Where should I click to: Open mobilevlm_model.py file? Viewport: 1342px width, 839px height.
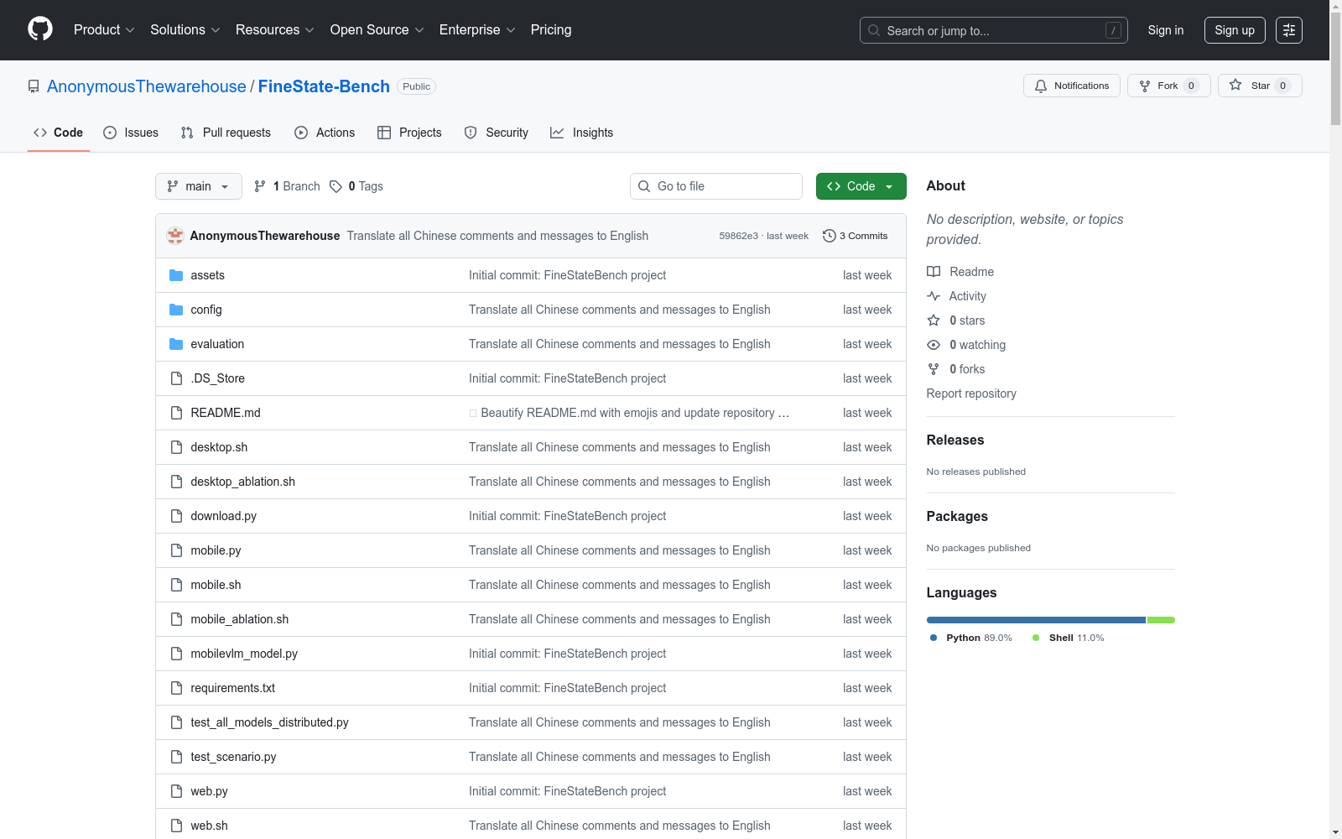[x=244, y=654]
